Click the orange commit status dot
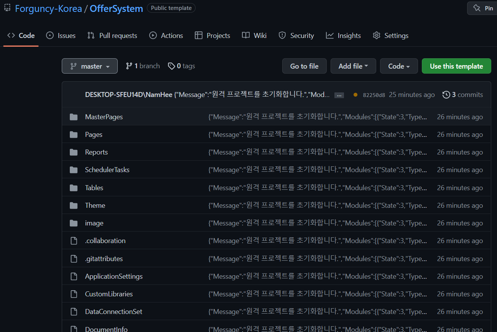497x332 pixels. tap(355, 95)
